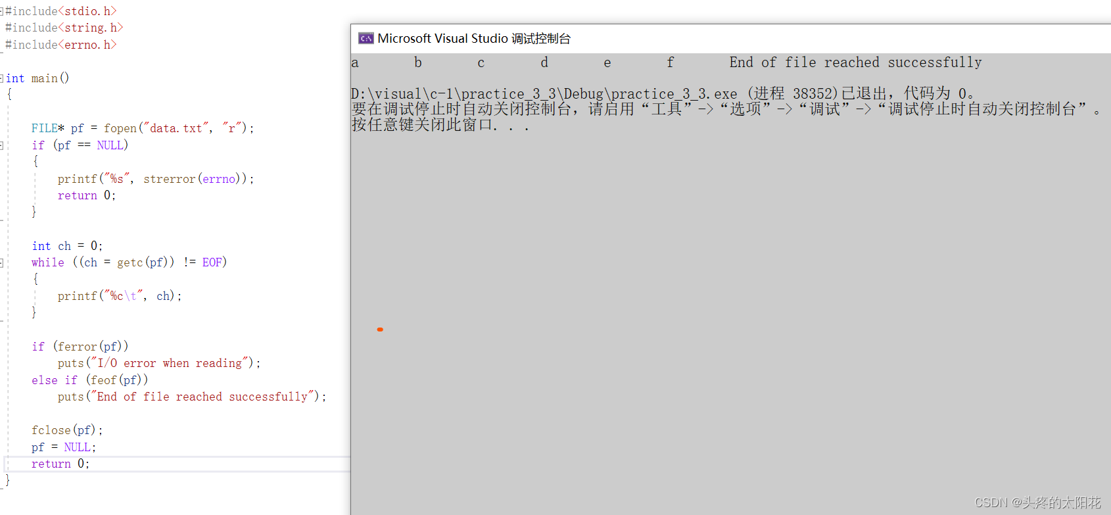
Task: Click the "I/O error when reading" puts line
Action: (x=159, y=363)
